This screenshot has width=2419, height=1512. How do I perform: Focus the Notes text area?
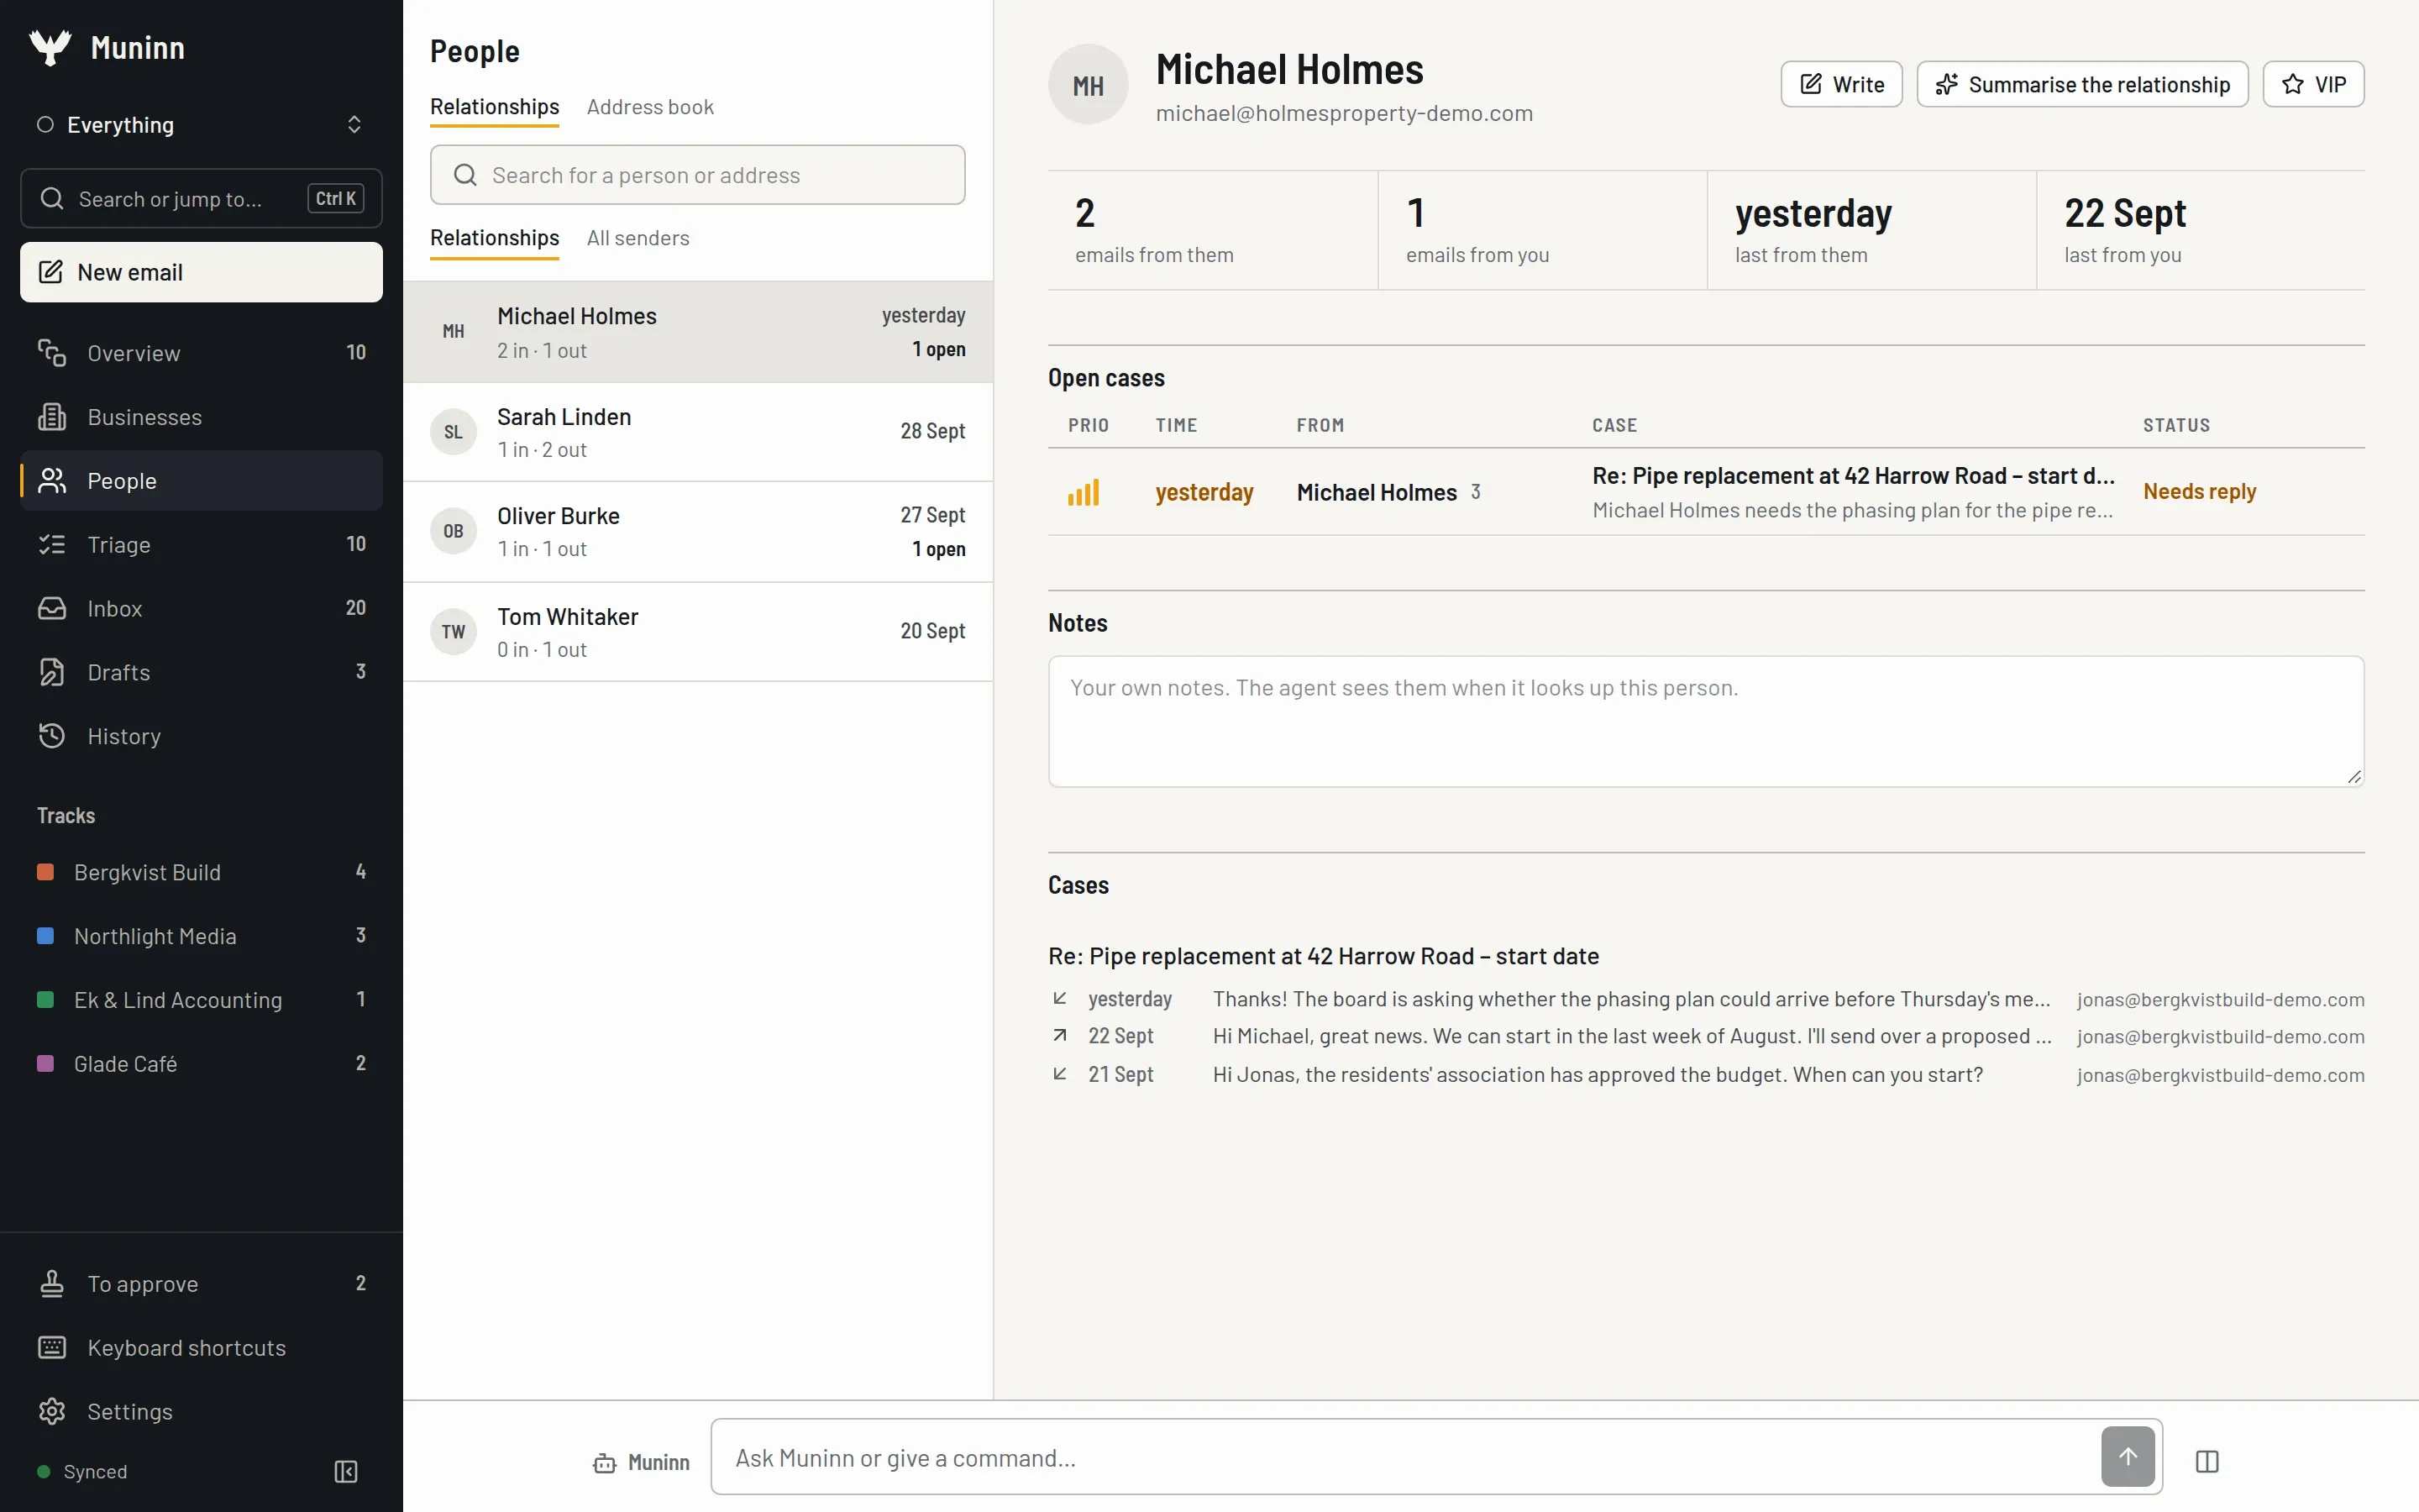click(x=1705, y=721)
